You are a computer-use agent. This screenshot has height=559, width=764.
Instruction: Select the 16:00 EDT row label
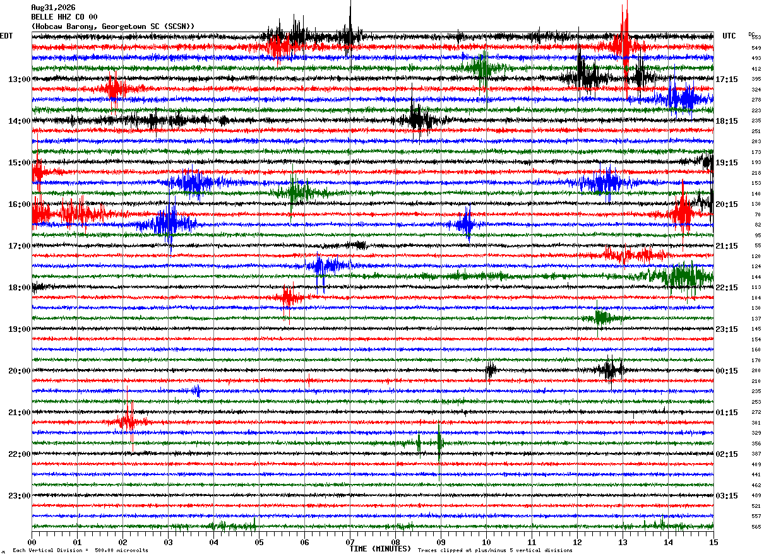pos(19,204)
